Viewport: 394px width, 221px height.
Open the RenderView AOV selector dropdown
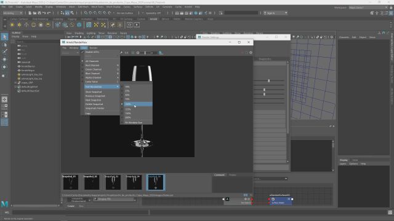pos(70,53)
